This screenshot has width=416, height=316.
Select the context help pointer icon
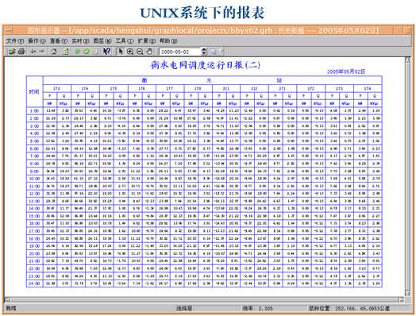[x=106, y=52]
